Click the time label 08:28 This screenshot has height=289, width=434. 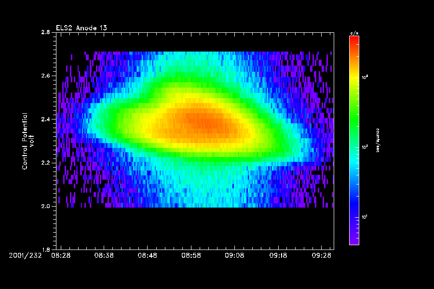point(61,256)
